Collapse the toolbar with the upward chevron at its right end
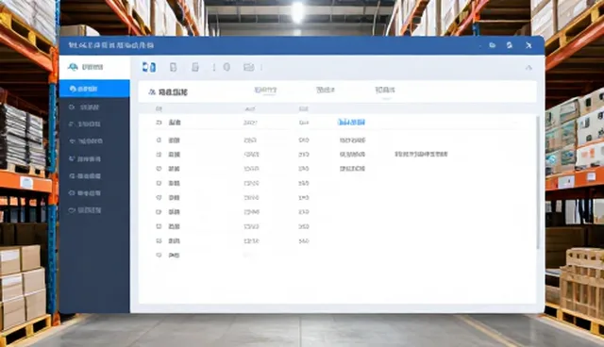Image resolution: width=604 pixels, height=347 pixels. (528, 68)
